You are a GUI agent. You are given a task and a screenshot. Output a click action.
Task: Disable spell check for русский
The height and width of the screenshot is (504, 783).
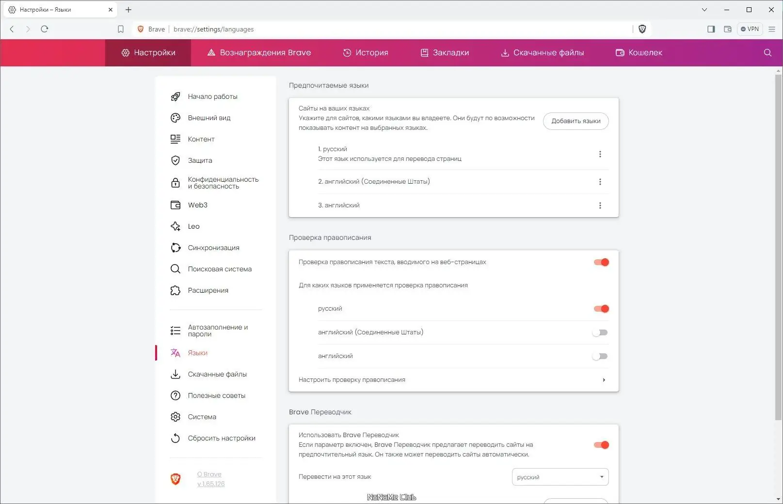601,308
